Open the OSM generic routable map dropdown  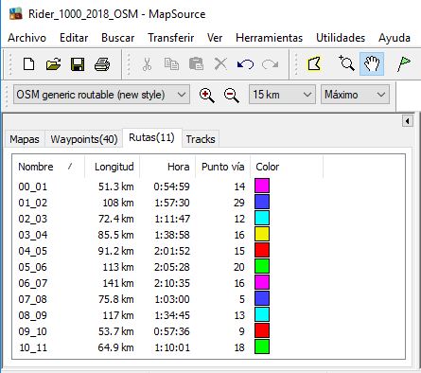(x=101, y=95)
